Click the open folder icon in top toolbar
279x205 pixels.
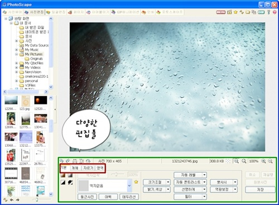click(248, 12)
